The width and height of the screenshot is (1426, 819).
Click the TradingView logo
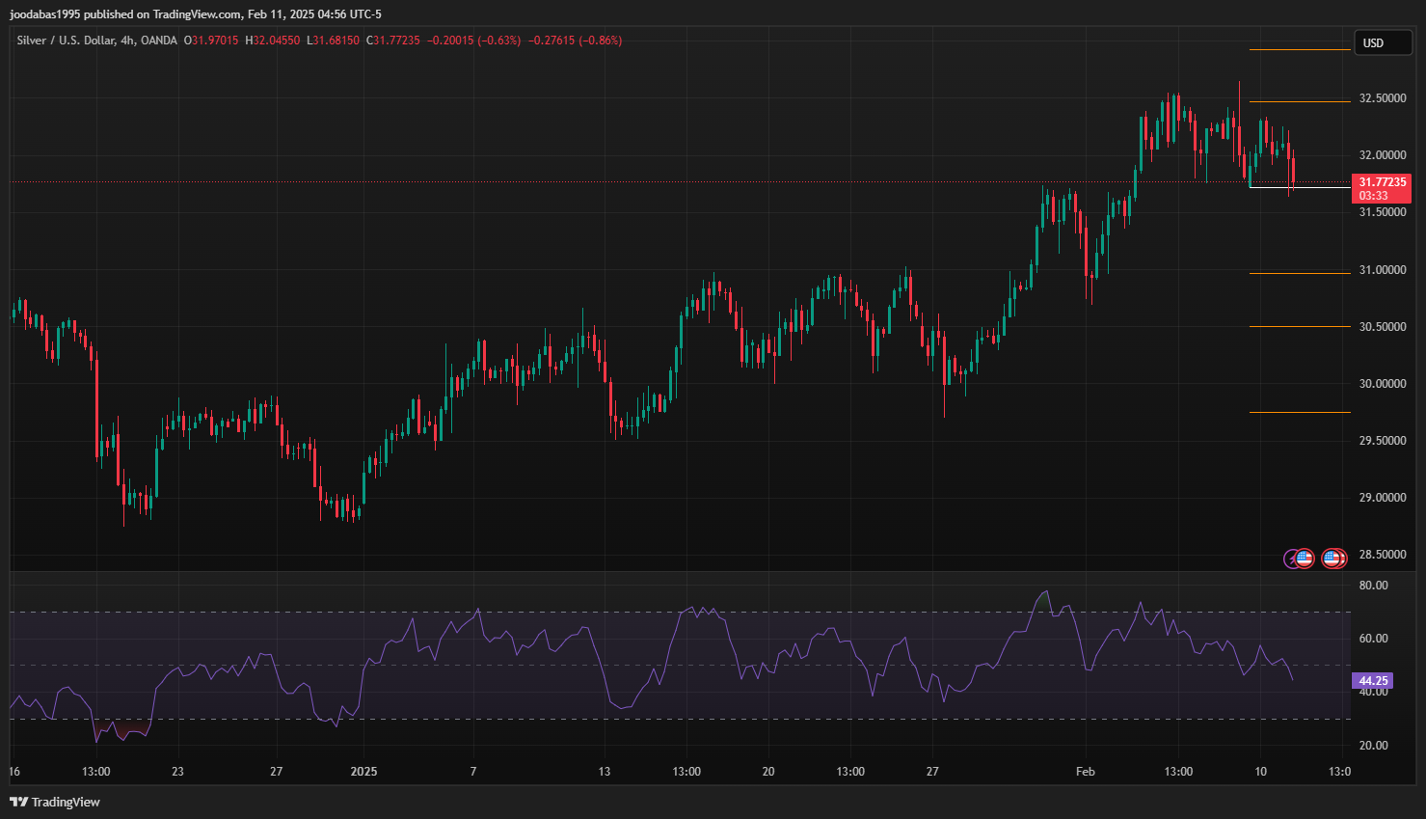click(x=55, y=802)
